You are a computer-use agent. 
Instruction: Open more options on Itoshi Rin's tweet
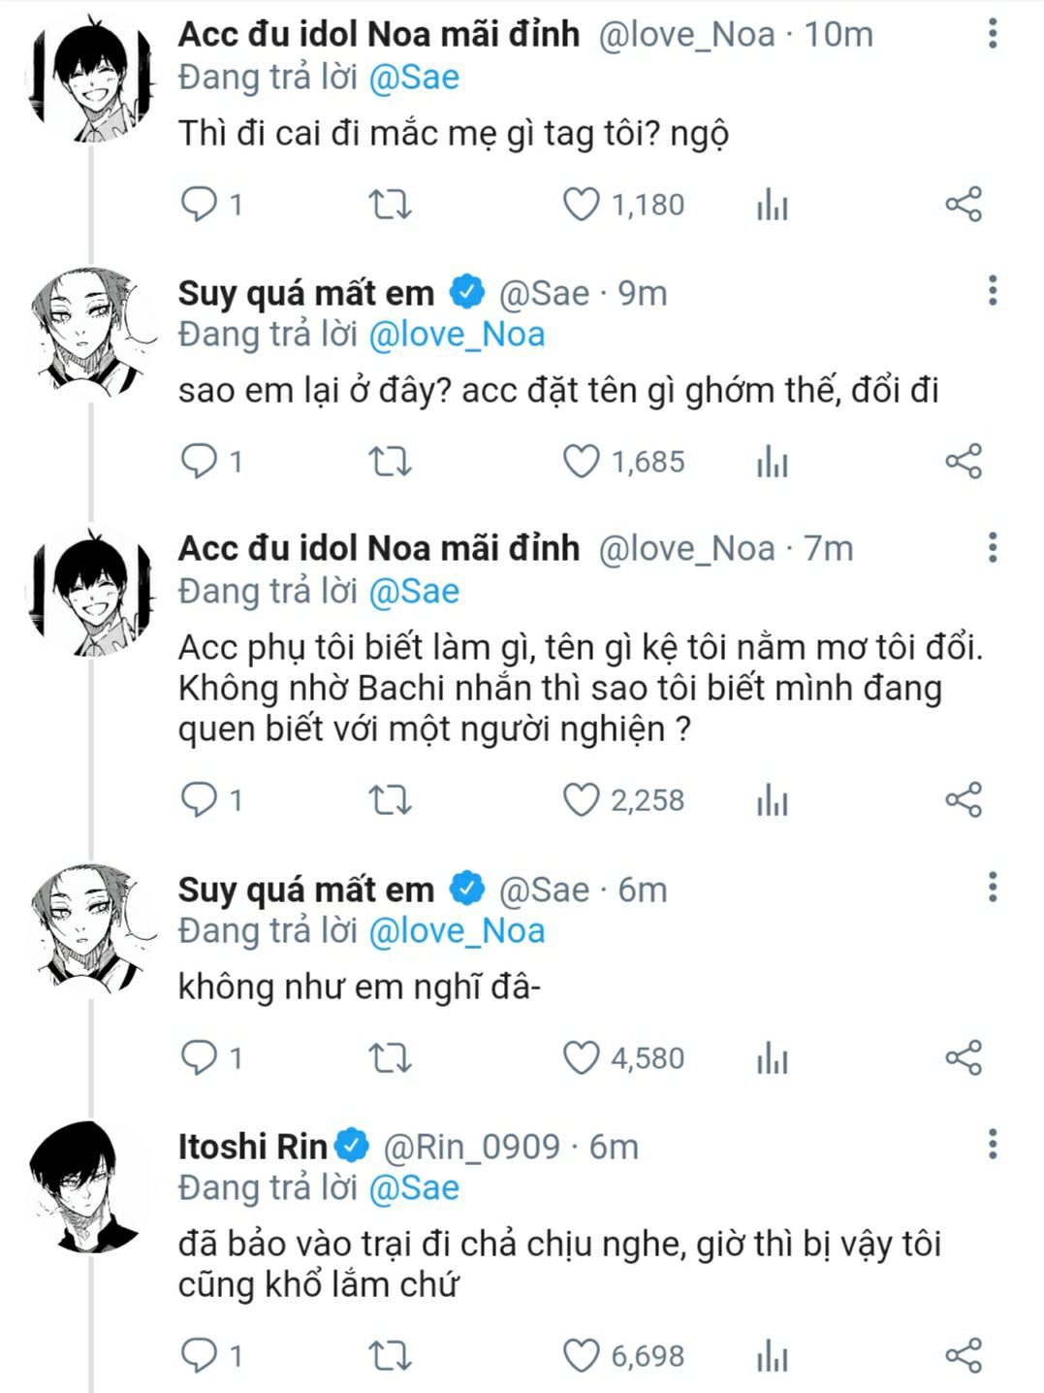tap(993, 1145)
